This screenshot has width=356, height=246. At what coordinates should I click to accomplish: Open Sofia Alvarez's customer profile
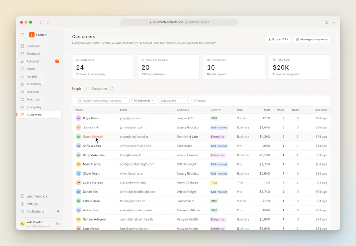pyautogui.click(x=92, y=146)
